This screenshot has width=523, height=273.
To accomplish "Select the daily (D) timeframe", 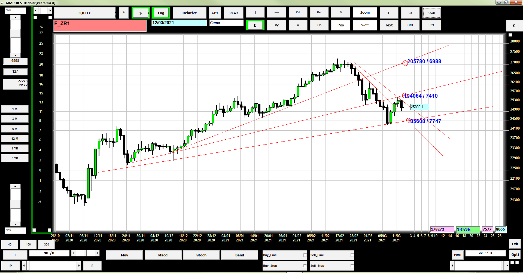I will point(255,25).
